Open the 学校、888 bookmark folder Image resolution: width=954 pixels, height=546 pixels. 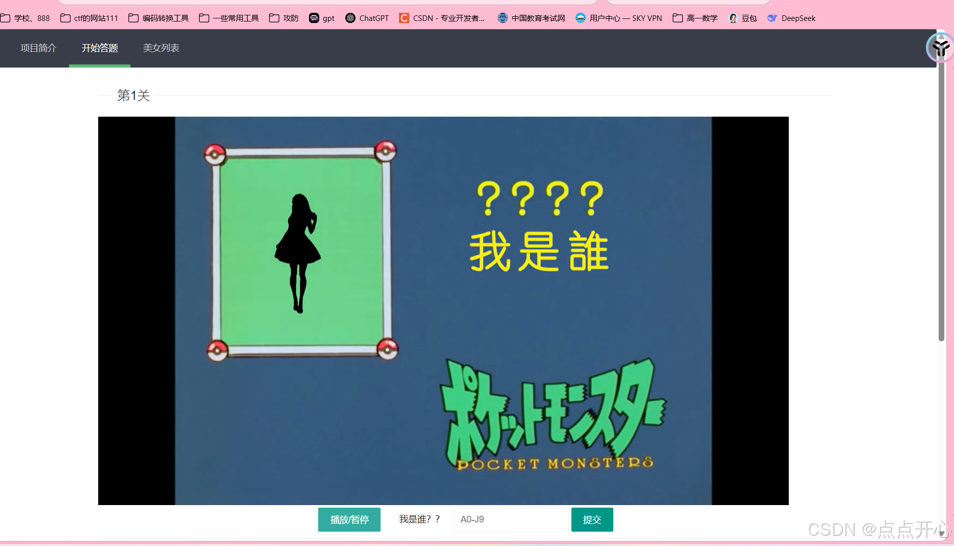pyautogui.click(x=26, y=18)
